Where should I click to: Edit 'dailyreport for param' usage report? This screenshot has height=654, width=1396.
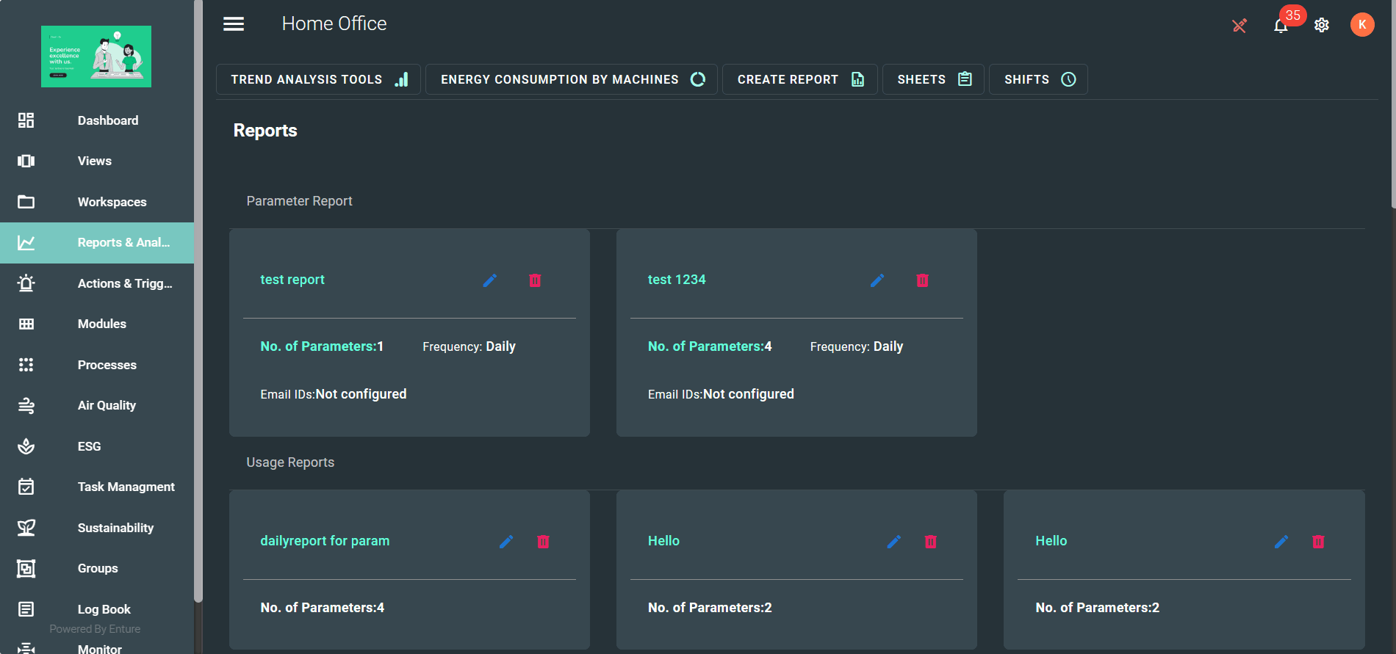pyautogui.click(x=506, y=542)
